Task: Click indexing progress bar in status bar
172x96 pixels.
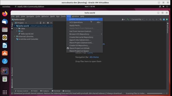Action: tap(156, 93)
